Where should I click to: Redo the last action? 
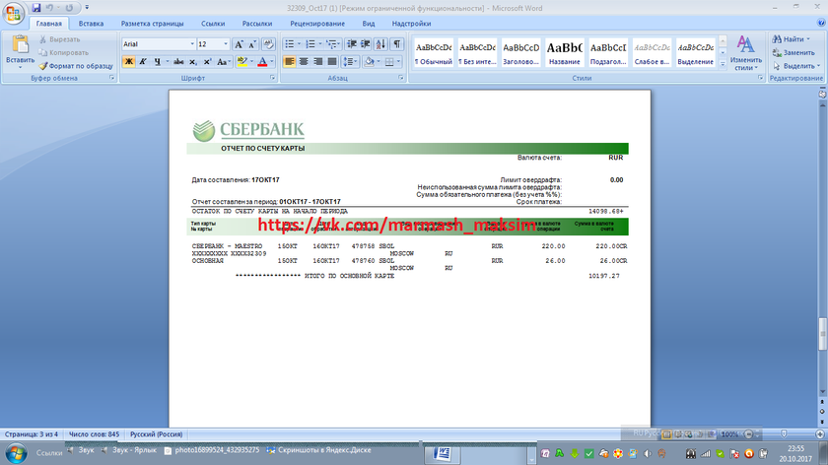(69, 8)
